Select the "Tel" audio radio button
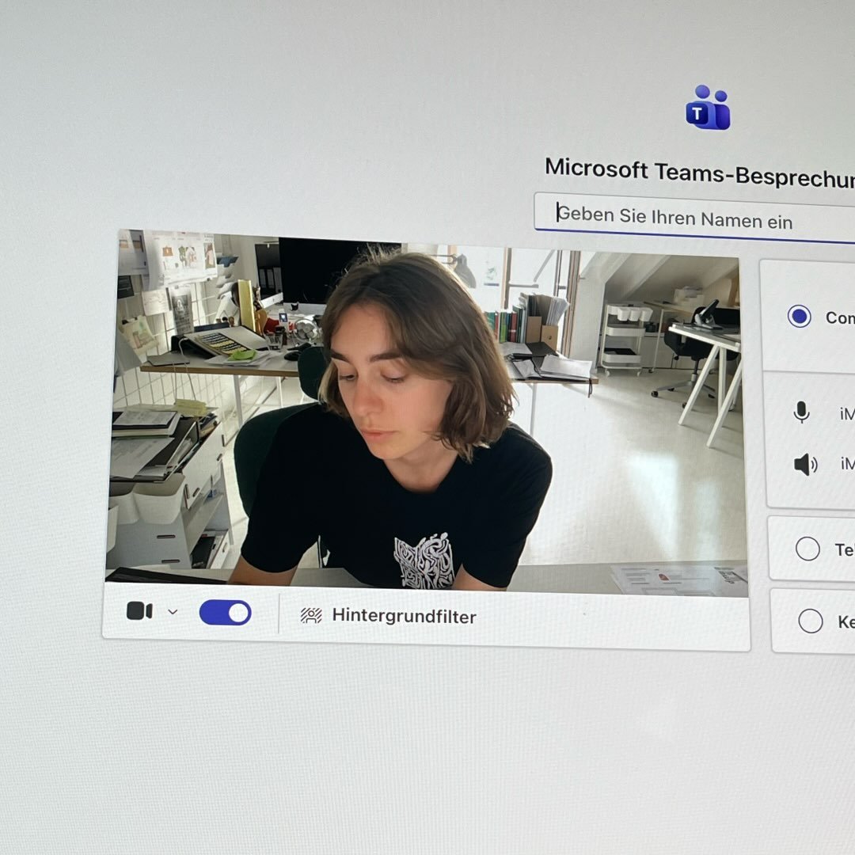Image resolution: width=855 pixels, height=855 pixels. [807, 549]
